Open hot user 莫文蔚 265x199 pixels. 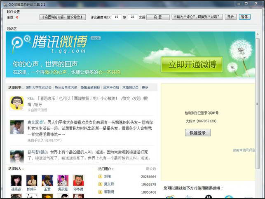[109, 184]
